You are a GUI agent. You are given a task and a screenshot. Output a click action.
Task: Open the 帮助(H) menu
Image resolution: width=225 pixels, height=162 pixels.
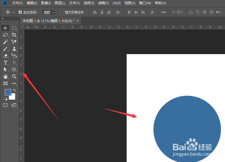[x=160, y=3]
